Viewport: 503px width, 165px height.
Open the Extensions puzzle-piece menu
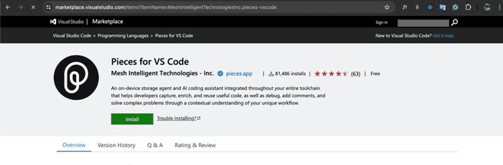pos(468,7)
